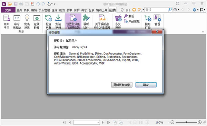Viewport: 207px width, 126px height.
Task: Click zoom out minus button
Action: (172, 122)
